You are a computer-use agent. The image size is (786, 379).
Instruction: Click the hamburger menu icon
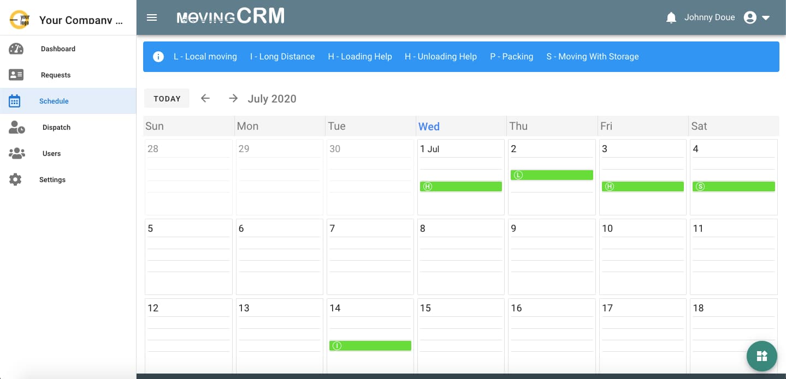point(152,17)
